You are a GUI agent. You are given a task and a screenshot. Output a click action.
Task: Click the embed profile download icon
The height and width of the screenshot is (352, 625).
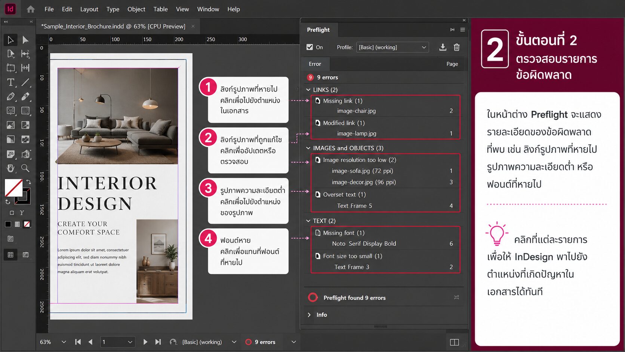[x=443, y=47]
